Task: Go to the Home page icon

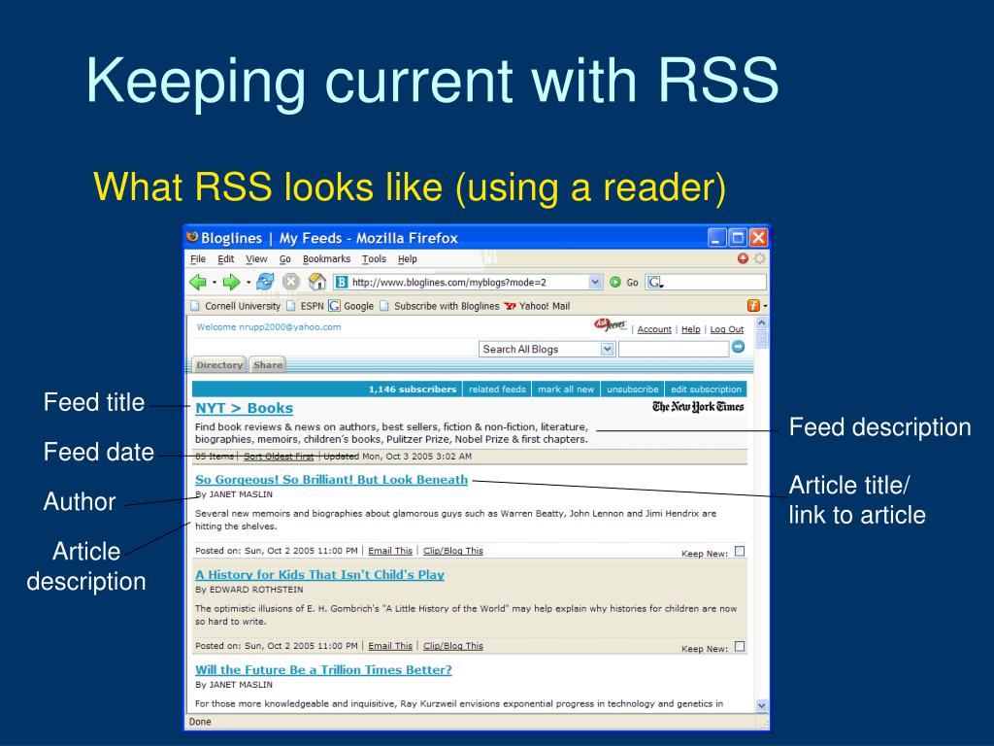Action: point(317,283)
